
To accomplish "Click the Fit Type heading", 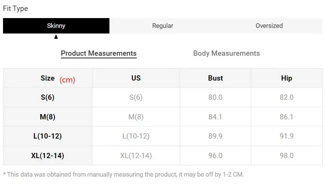I will coord(15,9).
